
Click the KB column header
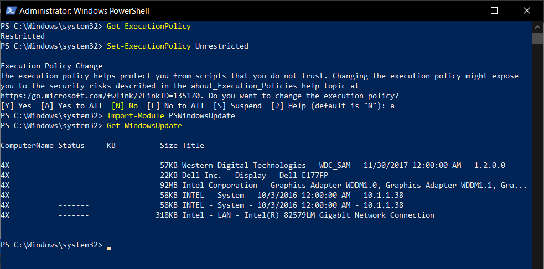[111, 146]
